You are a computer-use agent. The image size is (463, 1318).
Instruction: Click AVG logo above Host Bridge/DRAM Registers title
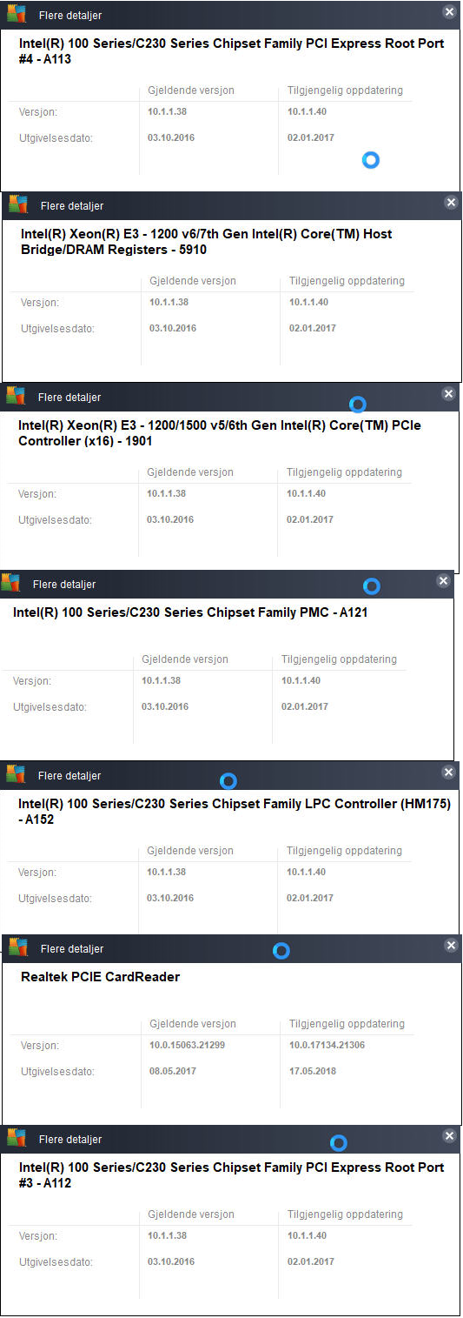18,204
